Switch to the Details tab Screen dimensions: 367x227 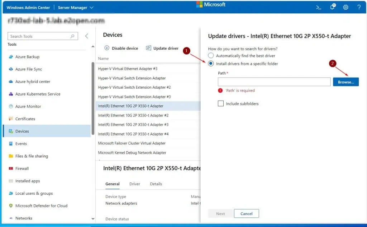pos(156,184)
